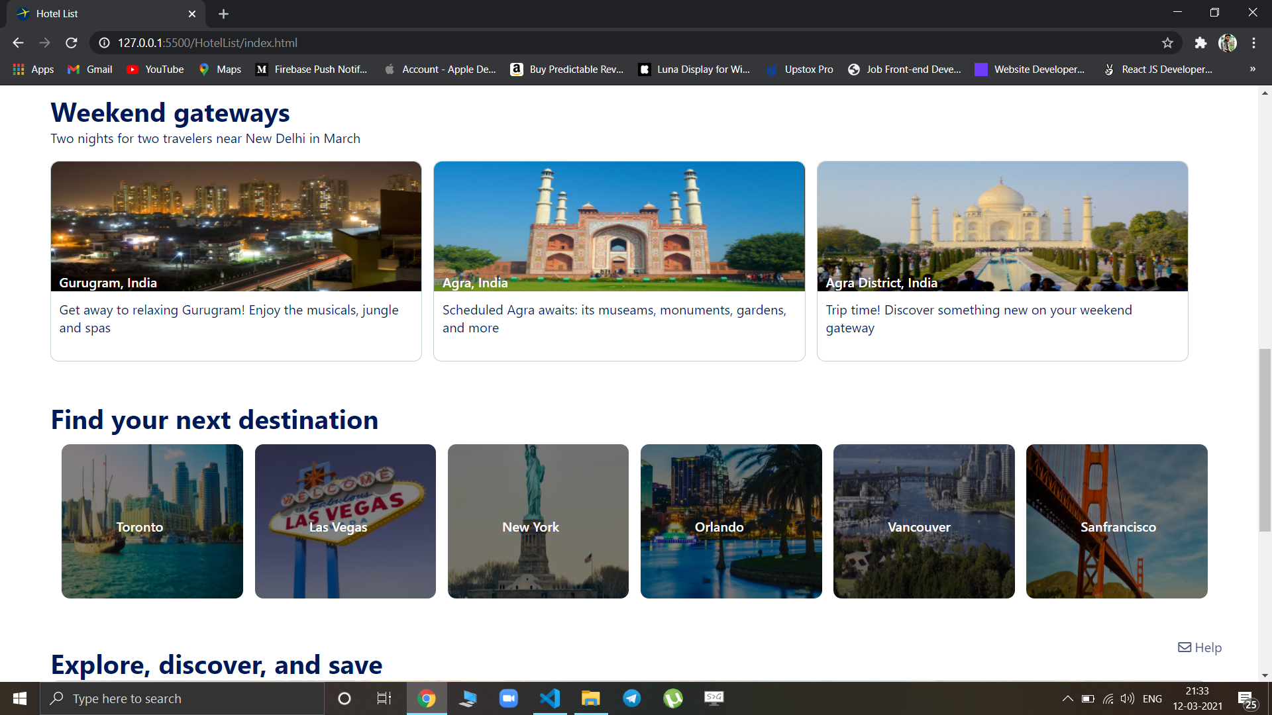Click the user profile avatar icon
Image resolution: width=1272 pixels, height=715 pixels.
(1228, 42)
